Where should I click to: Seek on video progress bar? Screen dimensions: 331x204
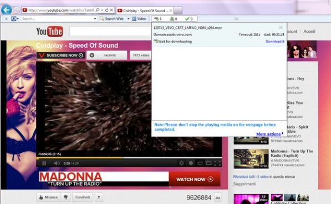coord(129,158)
